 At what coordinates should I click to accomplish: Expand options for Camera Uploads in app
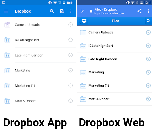tap(70, 24)
